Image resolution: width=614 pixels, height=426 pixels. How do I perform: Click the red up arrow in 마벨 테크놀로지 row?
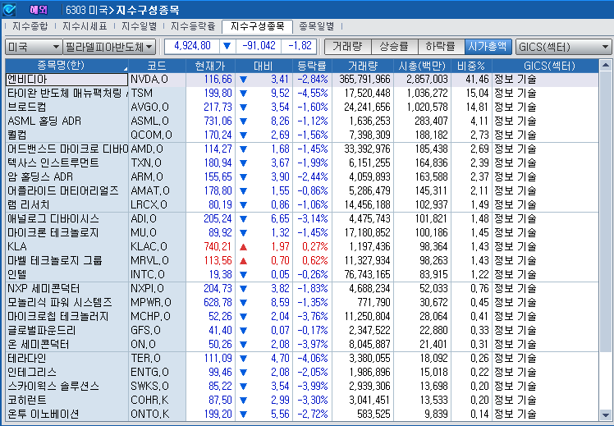pos(243,260)
